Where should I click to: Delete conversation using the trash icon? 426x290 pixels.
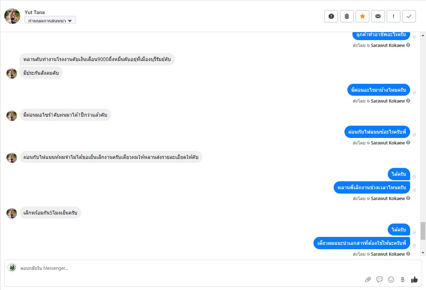[x=347, y=16]
